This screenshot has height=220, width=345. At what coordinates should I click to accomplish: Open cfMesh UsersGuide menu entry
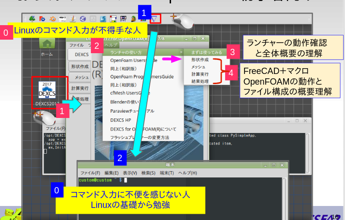pyautogui.click(x=130, y=93)
